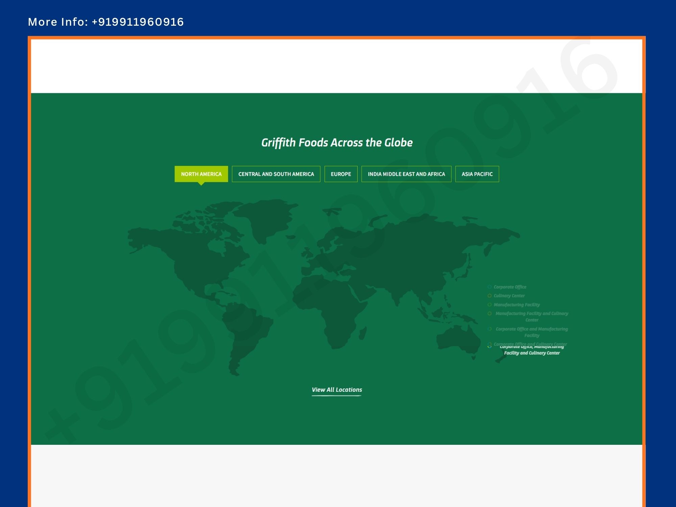Click the Manufacturing Facility legend label
This screenshot has height=507, width=676.
coord(516,305)
